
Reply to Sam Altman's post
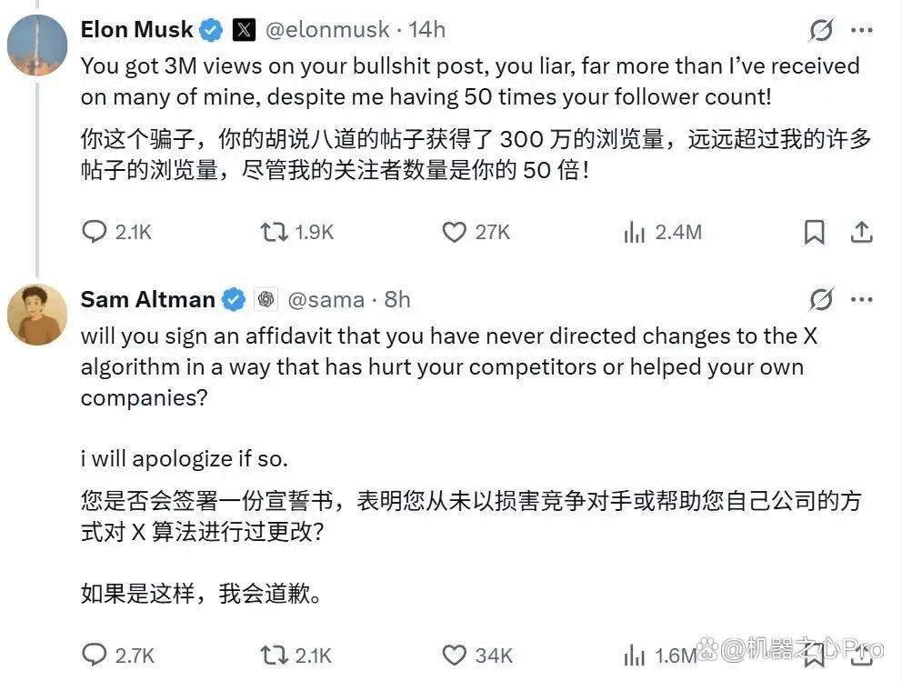tap(118, 656)
